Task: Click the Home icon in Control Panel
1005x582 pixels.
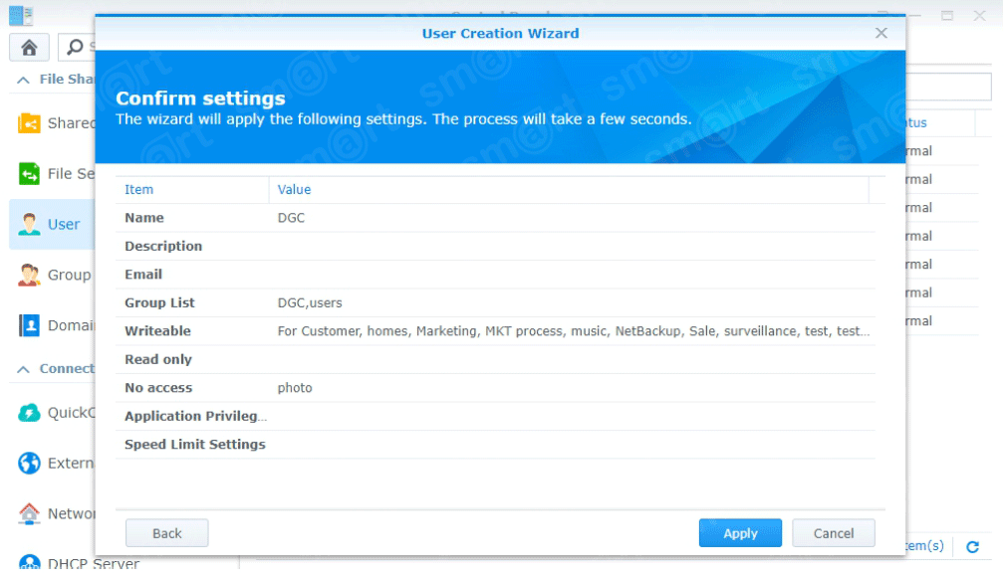Action: coord(29,48)
